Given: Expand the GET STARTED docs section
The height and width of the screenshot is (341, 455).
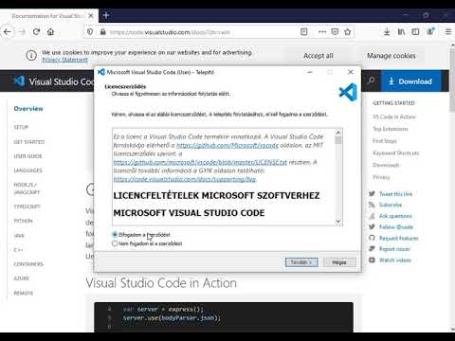Looking at the screenshot, I should (x=29, y=142).
